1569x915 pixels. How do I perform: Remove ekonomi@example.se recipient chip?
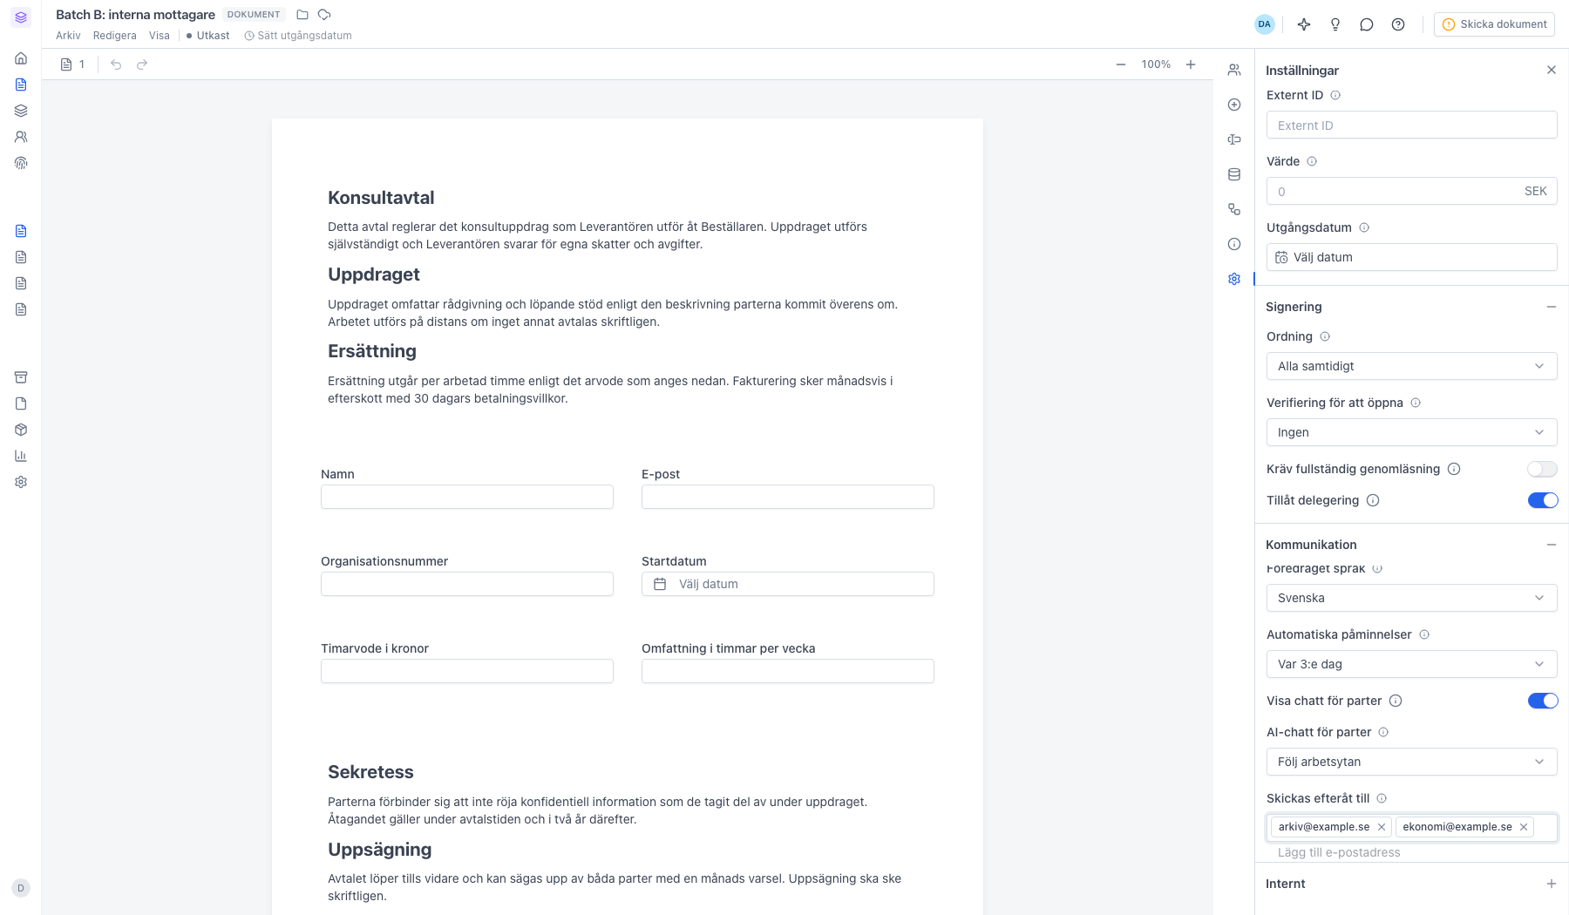click(1524, 827)
